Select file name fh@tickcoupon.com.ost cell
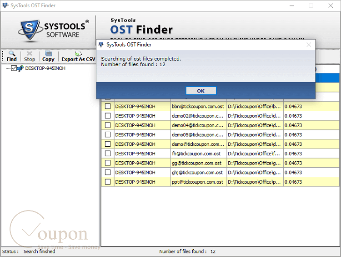Image resolution: width=341 pixels, height=257 pixels. click(199, 154)
